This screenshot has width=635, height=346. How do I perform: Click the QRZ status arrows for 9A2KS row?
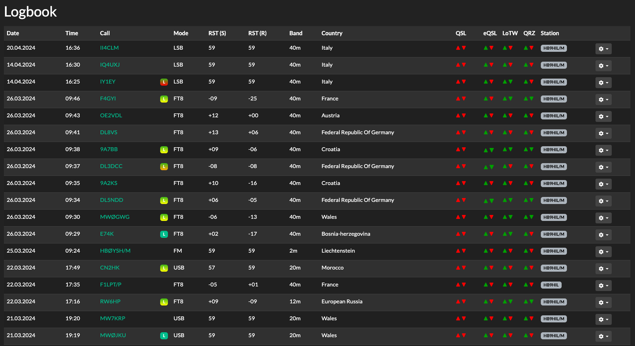point(528,183)
